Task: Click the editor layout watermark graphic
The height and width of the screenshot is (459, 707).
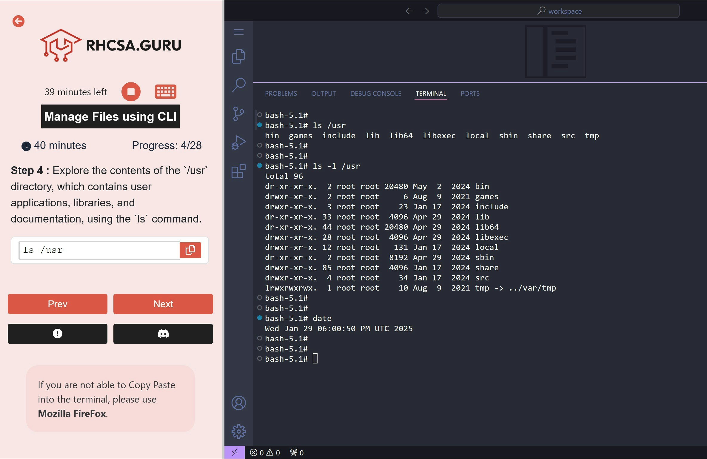Action: 556,52
